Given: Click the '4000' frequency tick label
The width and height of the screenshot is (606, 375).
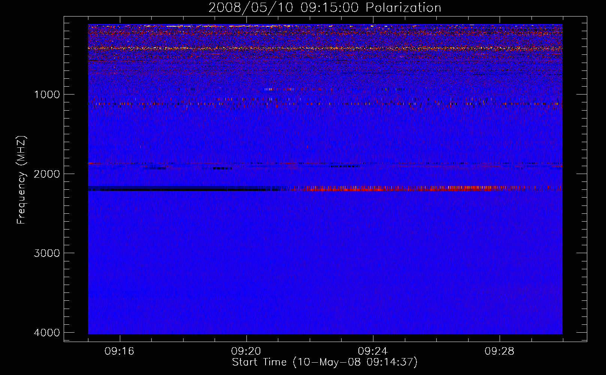Looking at the screenshot, I should [47, 333].
